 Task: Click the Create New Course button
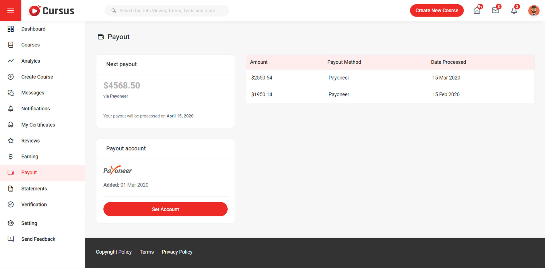[436, 11]
